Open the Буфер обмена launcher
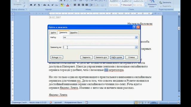 pos(27,9)
